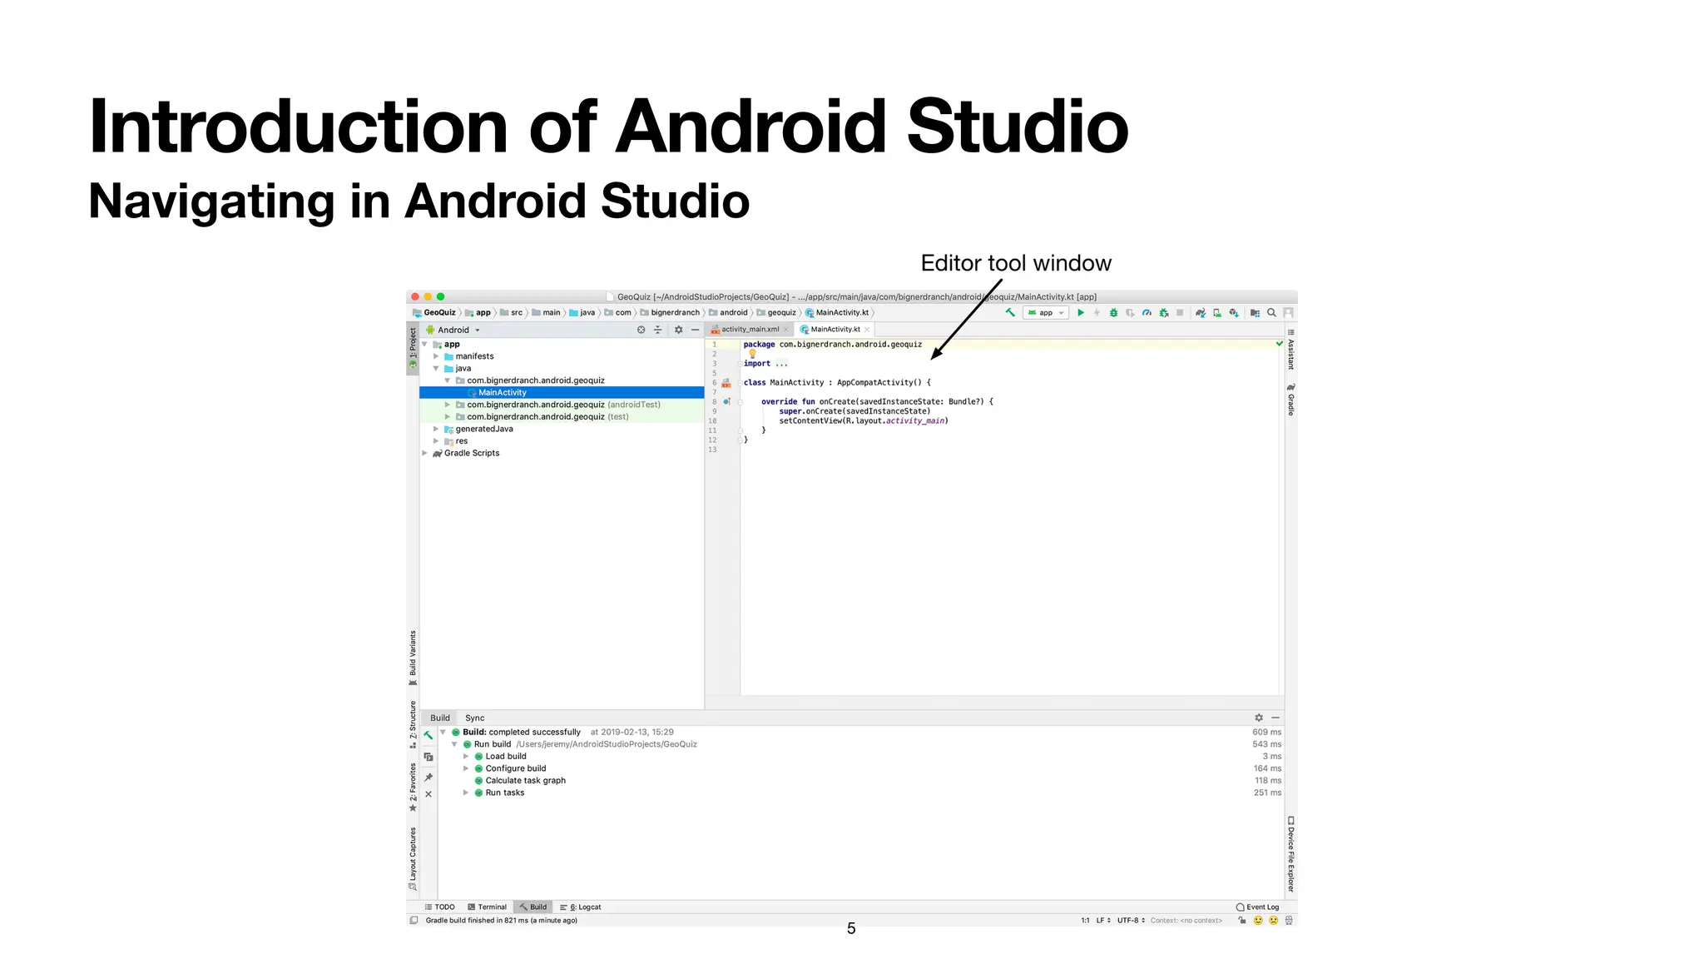Click Scroll from Source target icon
Screen dimensions: 1704x959
pyautogui.click(x=641, y=330)
